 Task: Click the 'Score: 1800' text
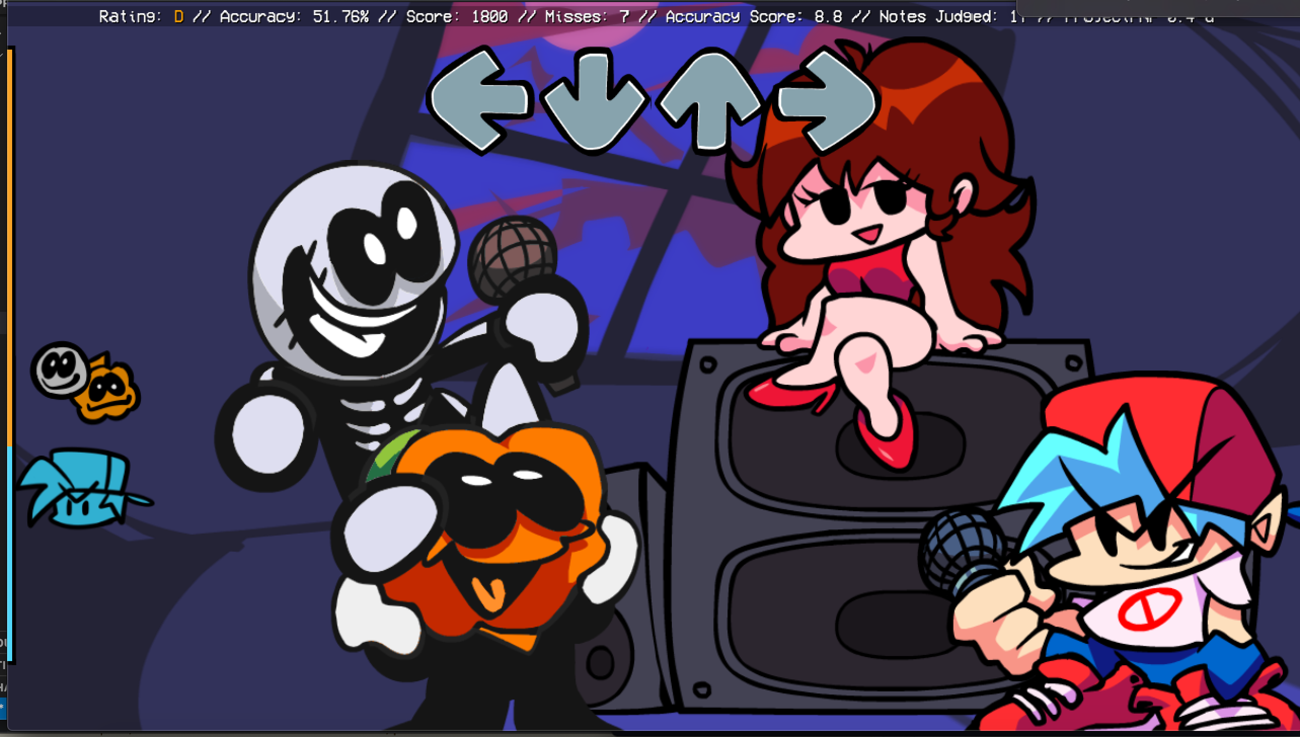[x=457, y=17]
